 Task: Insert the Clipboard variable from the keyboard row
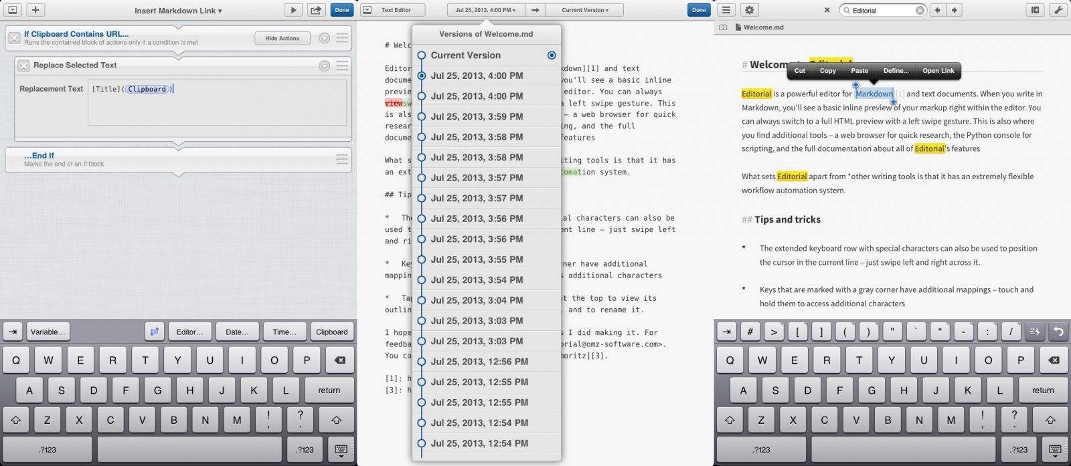coord(331,332)
